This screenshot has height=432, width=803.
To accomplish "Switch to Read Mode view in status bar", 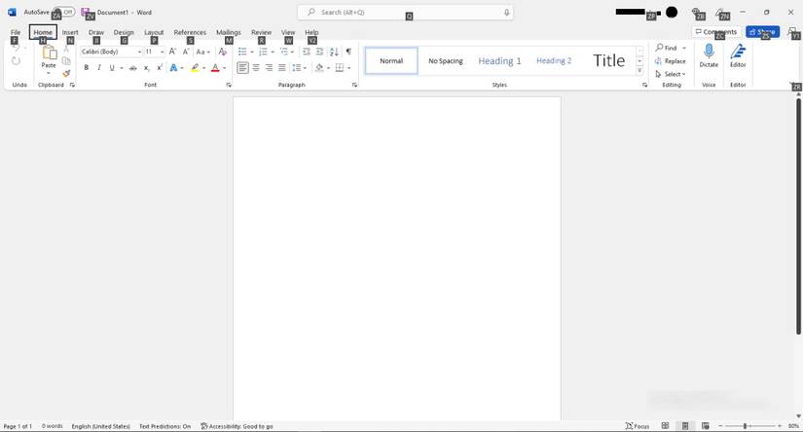I will (x=665, y=426).
